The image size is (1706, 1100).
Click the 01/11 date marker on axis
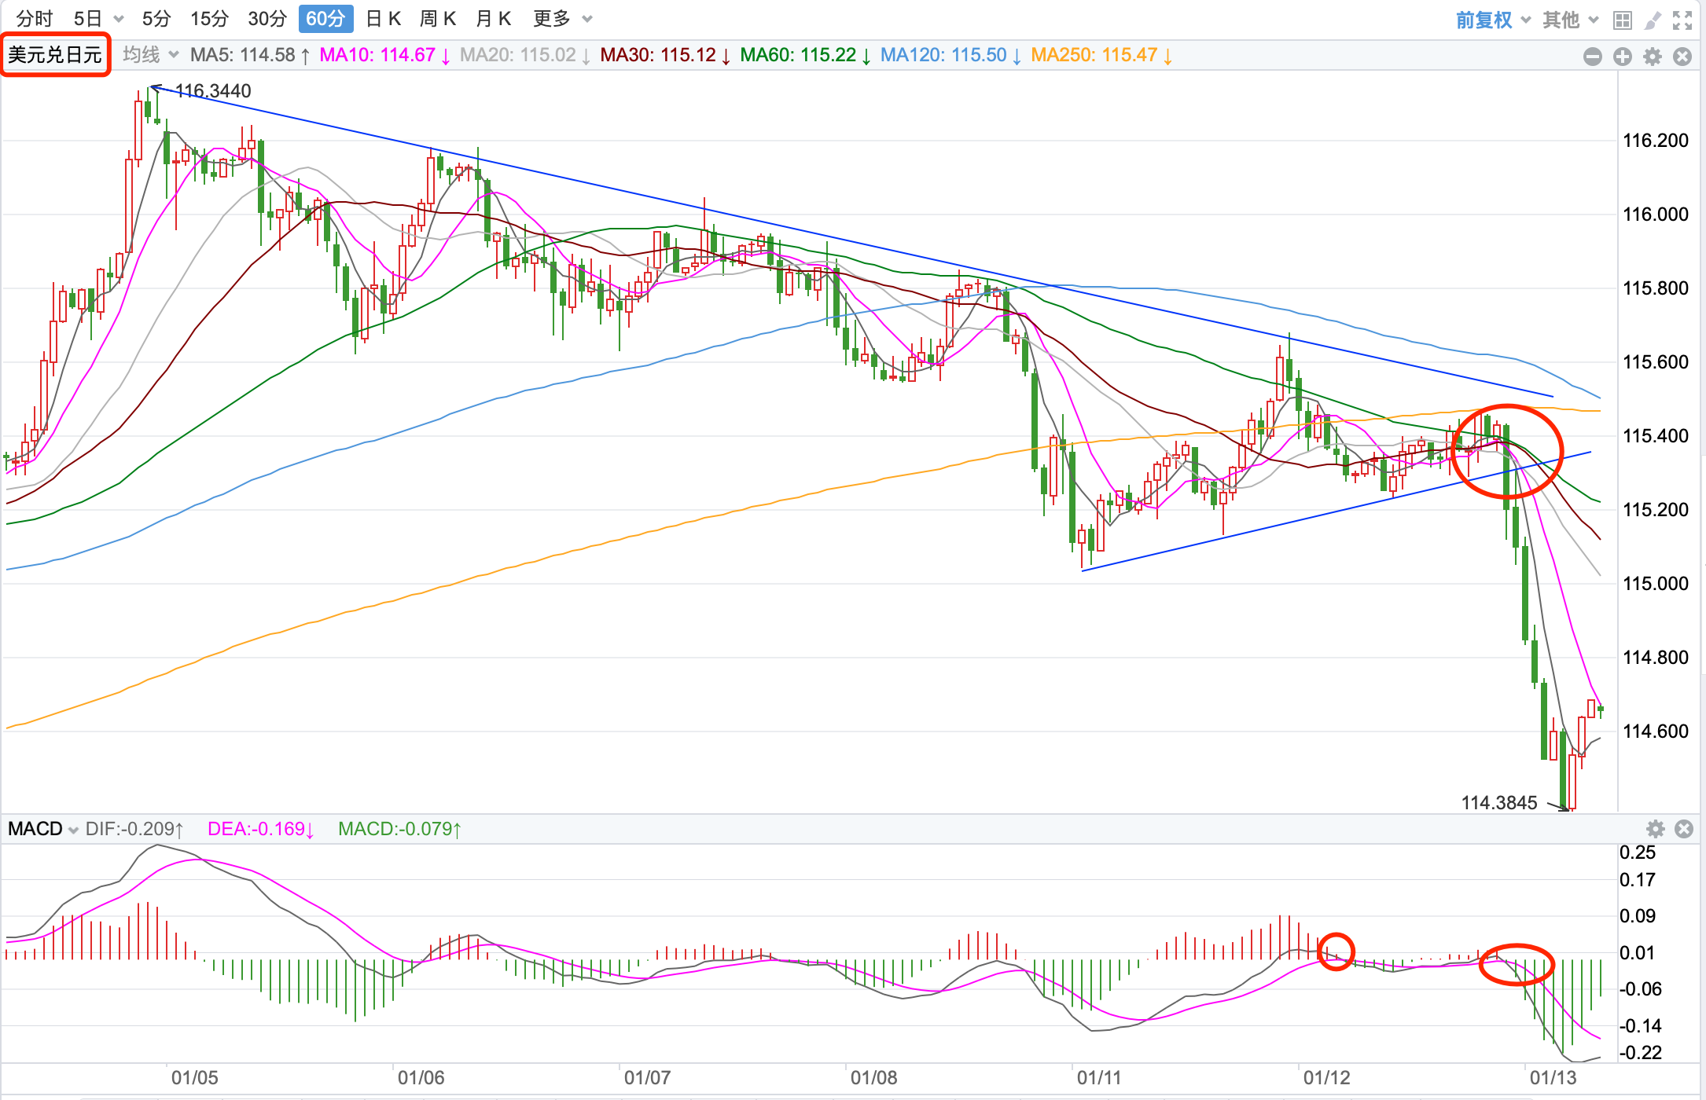1098,1077
